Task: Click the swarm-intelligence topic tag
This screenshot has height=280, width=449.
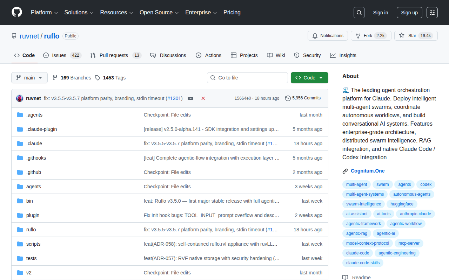Action: (363, 204)
